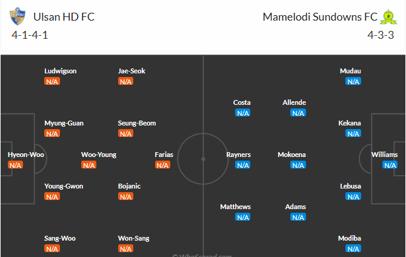Select Costa's blue N/A rating badge
Screen dimensions: 406x257
pos(243,113)
